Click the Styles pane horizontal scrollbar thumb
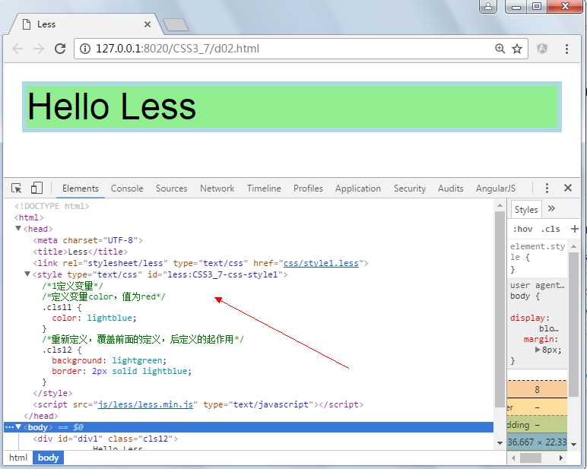The width and height of the screenshot is (587, 469). [531, 458]
